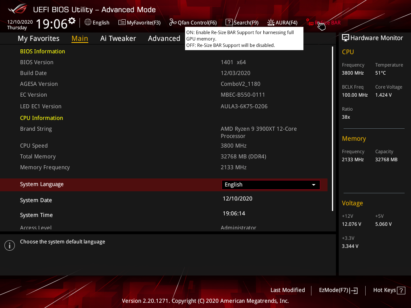Click AGESA Version value ComboV2_1180
The width and height of the screenshot is (411, 308).
[240, 84]
